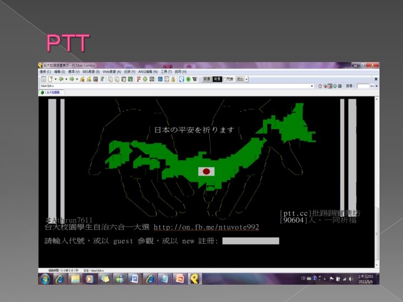Open the BBS最愛 (B) menu

pyautogui.click(x=91, y=72)
